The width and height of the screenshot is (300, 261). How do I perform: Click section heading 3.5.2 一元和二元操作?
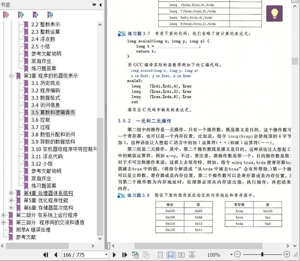(144, 121)
